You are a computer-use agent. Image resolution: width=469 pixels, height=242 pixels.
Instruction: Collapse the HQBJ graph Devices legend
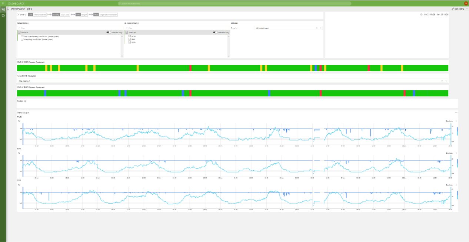point(456,121)
